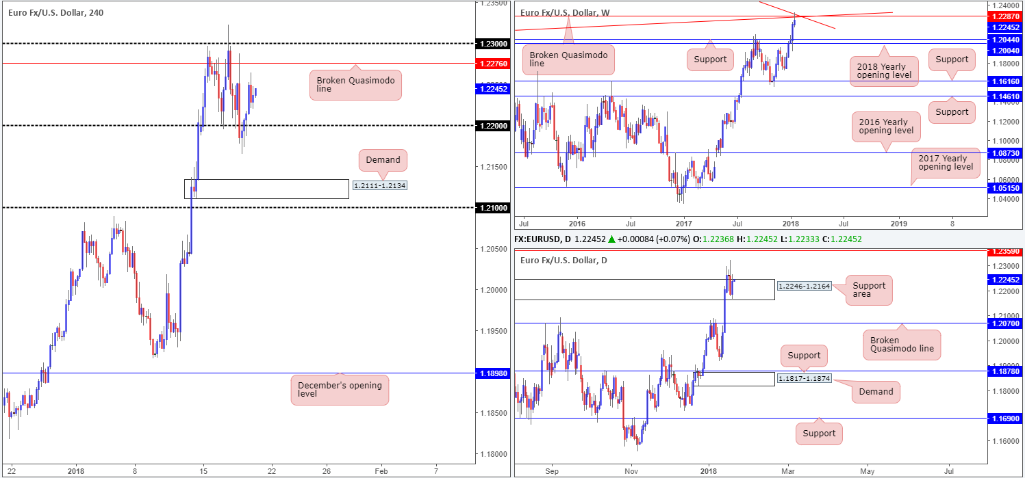Screen dimensions: 1025x478
Task: Click the daily 'Support' callout near 1.18780 level
Action: pyautogui.click(x=804, y=356)
